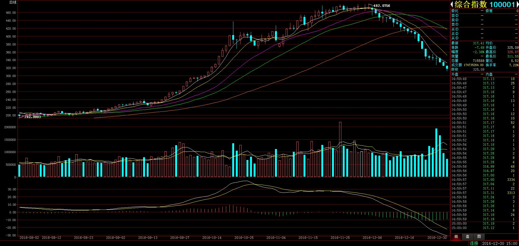This screenshot has width=519, height=246.
Task: Select the tick with volume 3334
Action: point(485,180)
